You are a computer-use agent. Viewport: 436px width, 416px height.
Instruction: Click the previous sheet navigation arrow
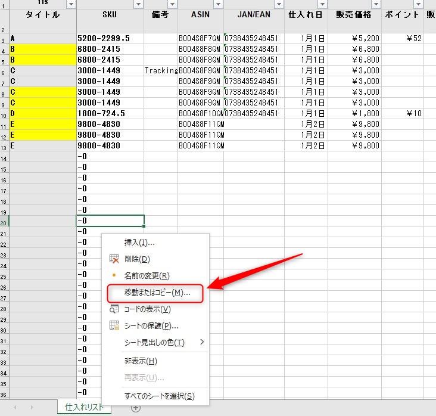15,408
